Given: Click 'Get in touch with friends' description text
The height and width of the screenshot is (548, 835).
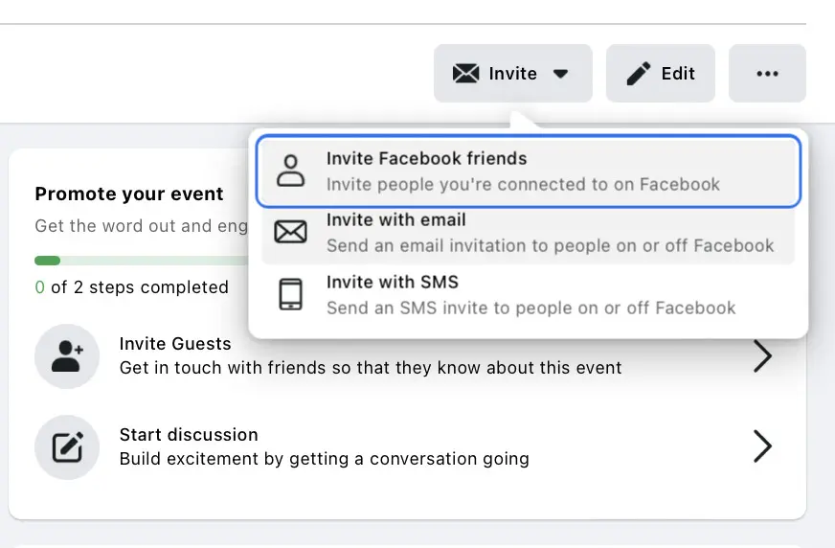Looking at the screenshot, I should point(371,368).
